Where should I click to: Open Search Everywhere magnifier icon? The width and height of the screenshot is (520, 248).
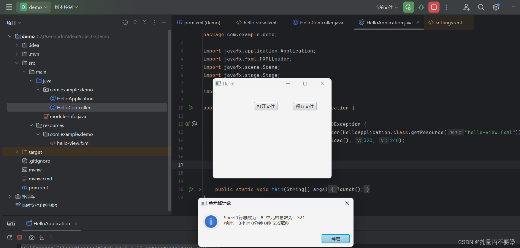[x=481, y=7]
